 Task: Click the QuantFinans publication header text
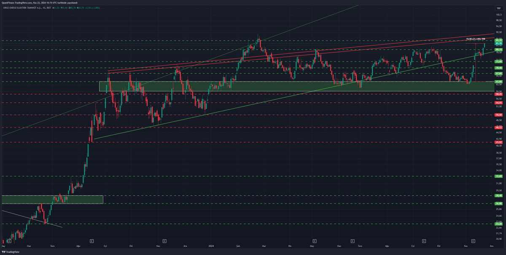[40, 3]
